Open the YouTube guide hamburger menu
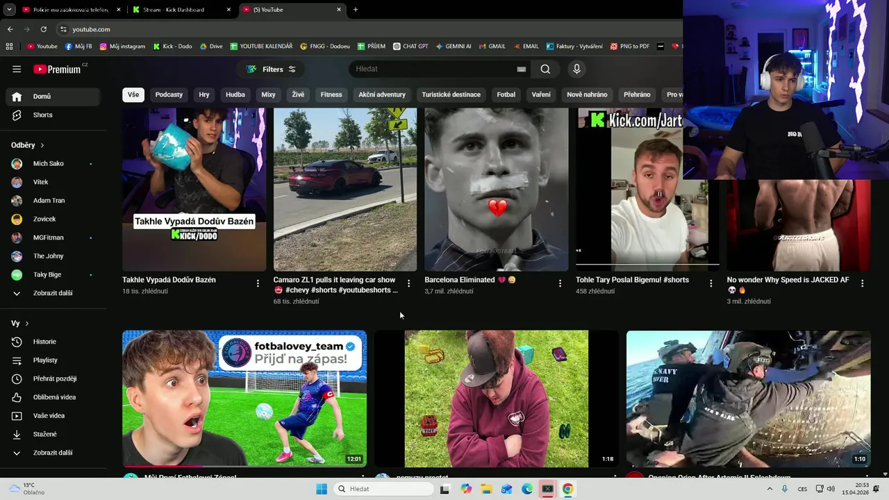The image size is (889, 500). [17, 69]
